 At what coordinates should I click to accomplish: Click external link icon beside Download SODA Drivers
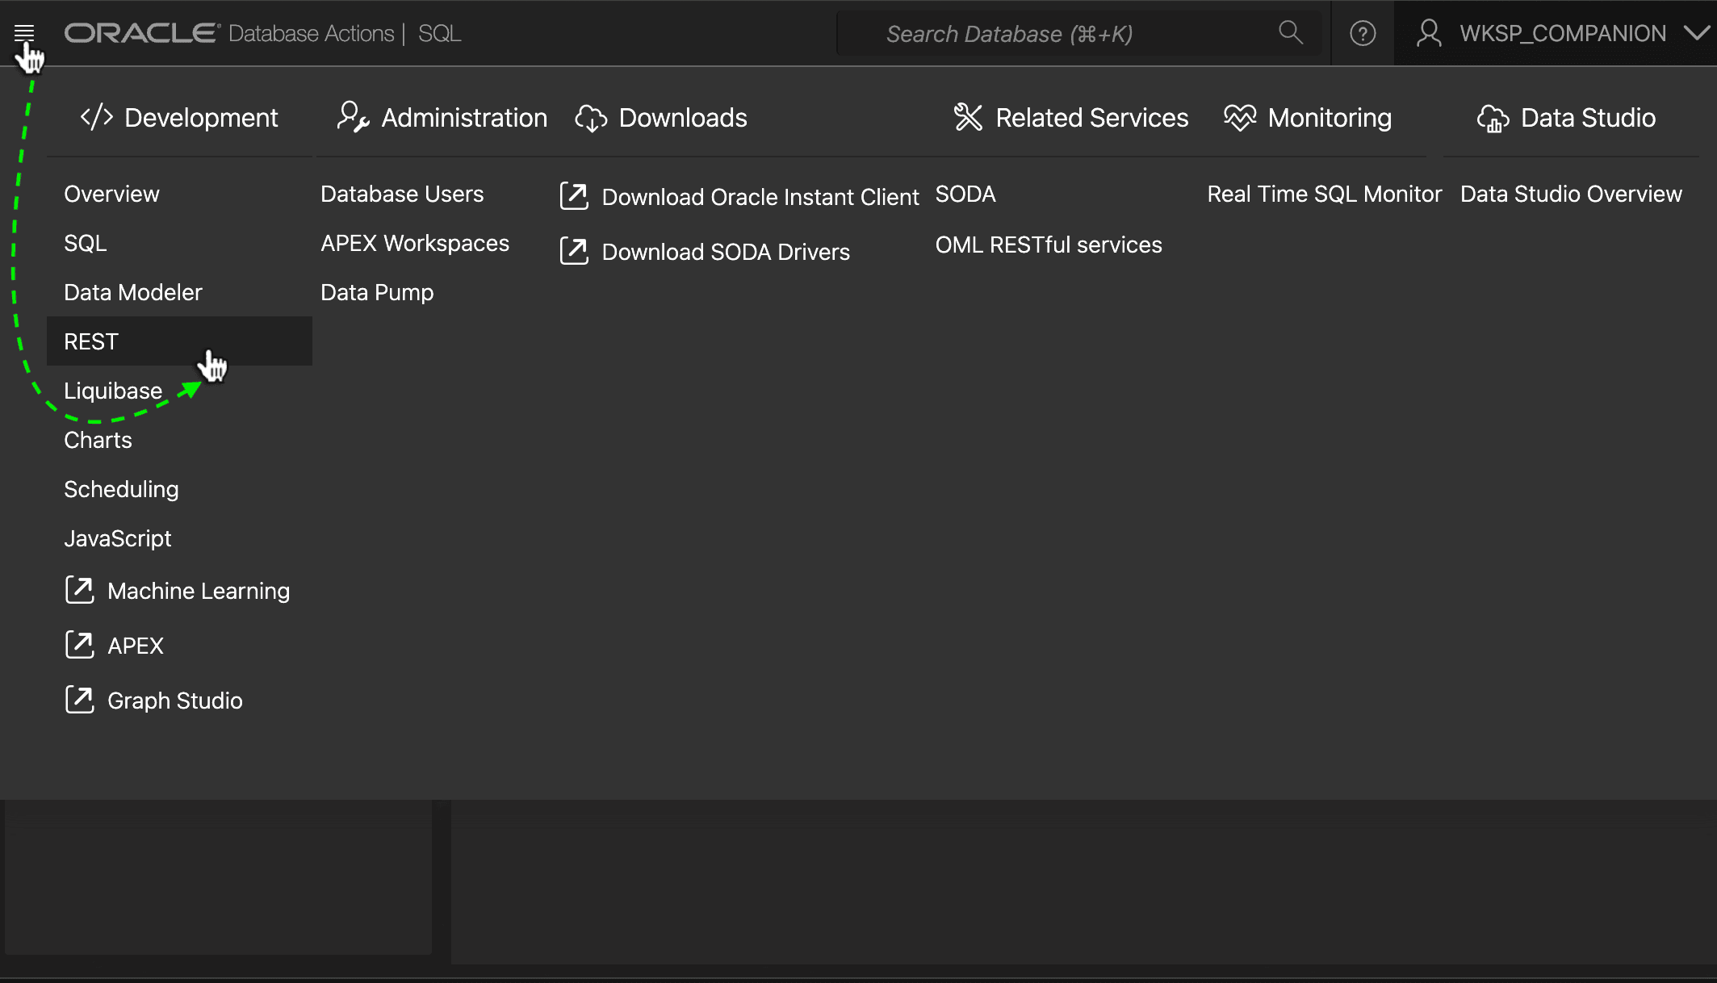[x=574, y=251]
